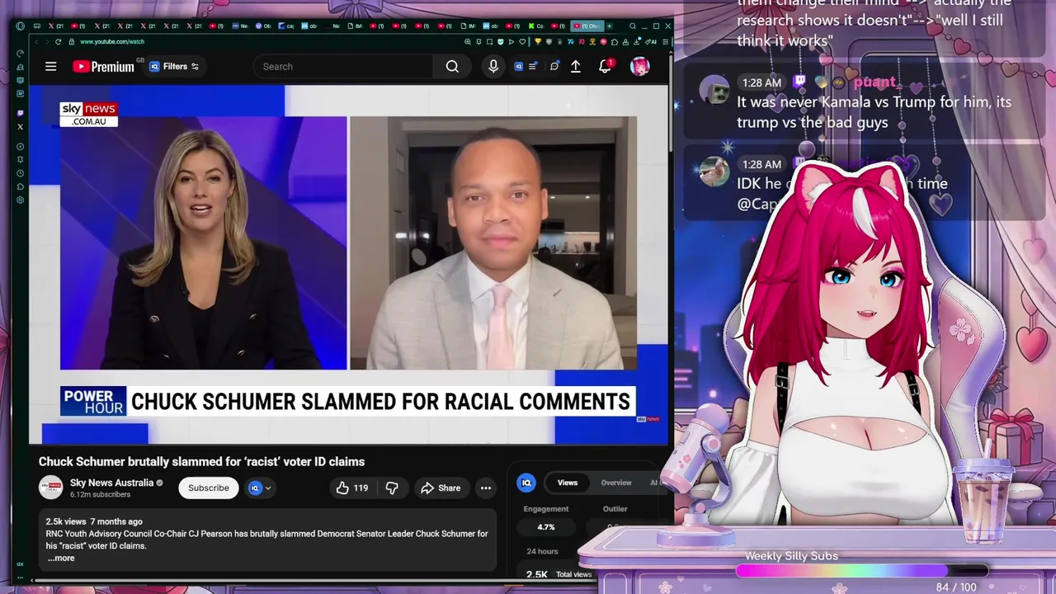The image size is (1056, 594).
Task: Open a new tab with plus button
Action: pos(610,26)
